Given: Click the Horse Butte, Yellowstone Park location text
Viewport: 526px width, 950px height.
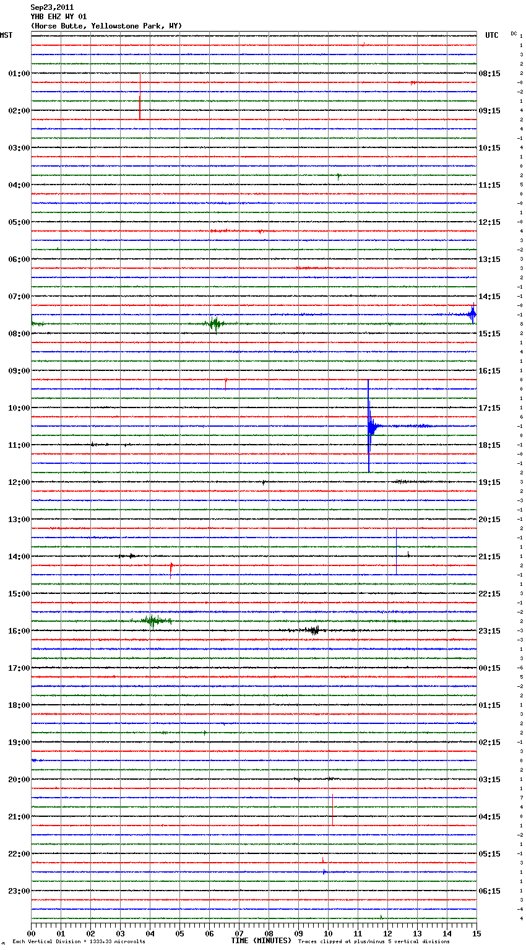Looking at the screenshot, I should [x=106, y=26].
